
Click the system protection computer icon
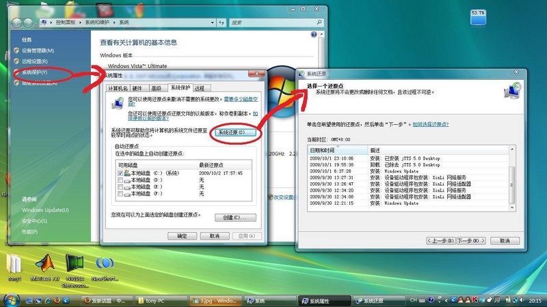coord(118,103)
